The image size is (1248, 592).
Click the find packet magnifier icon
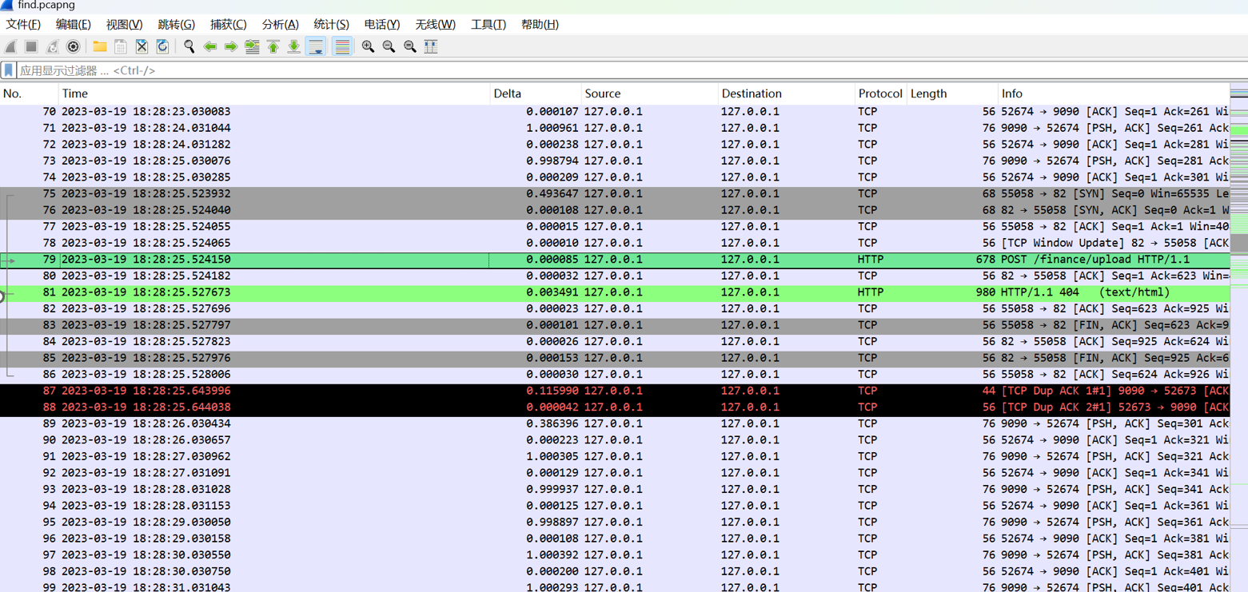tap(189, 47)
